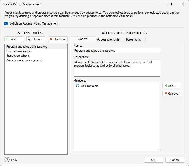Click the Help question mark icon
The height and width of the screenshot is (166, 189).
tap(7, 160)
